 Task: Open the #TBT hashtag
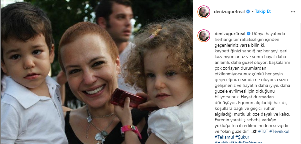pos(263,132)
